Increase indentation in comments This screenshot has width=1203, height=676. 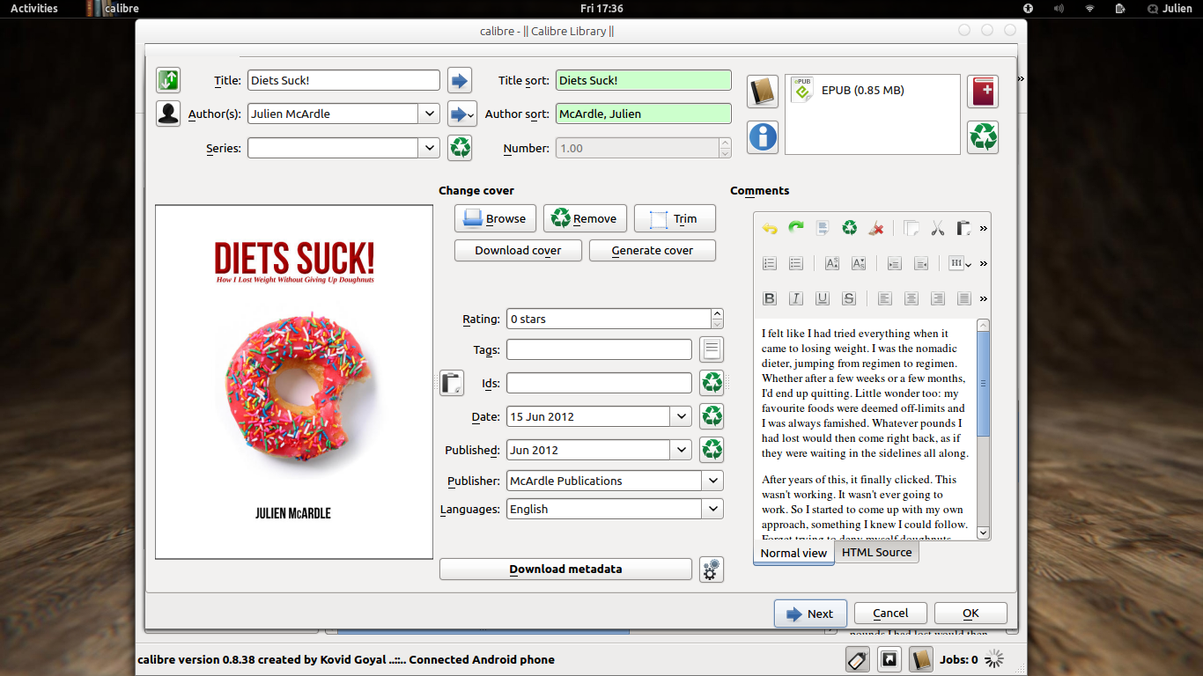pos(895,263)
